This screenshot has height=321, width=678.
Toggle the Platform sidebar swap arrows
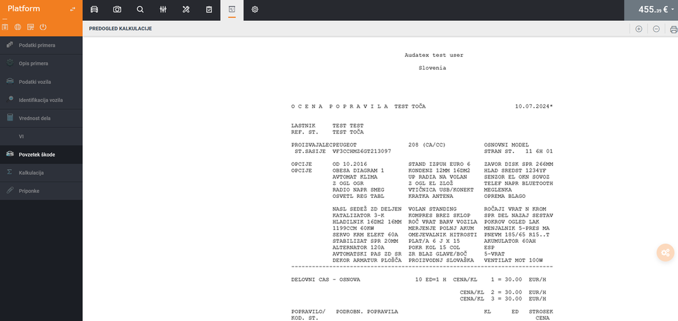tap(73, 9)
